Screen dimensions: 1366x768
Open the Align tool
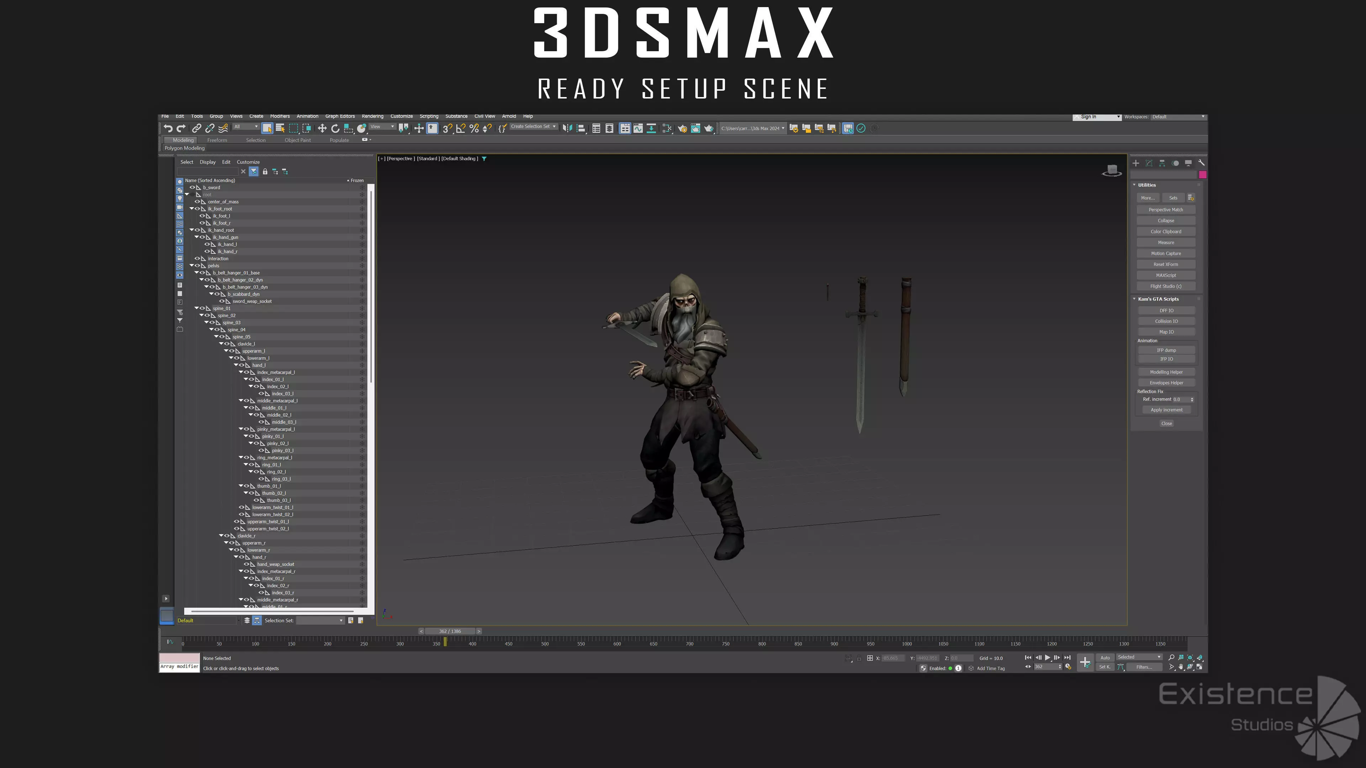pyautogui.click(x=581, y=128)
